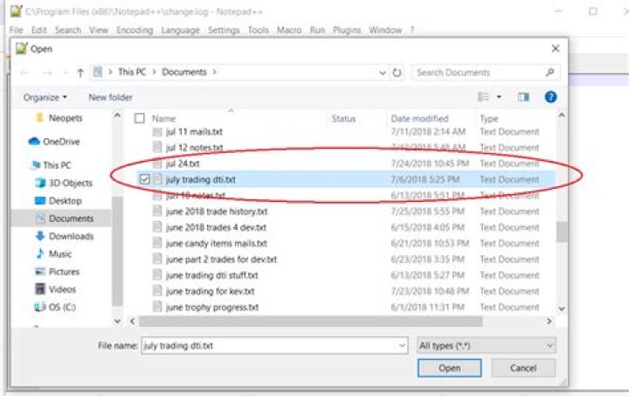
Task: Click the vertical scrollbar thumb of file list
Action: [562, 232]
